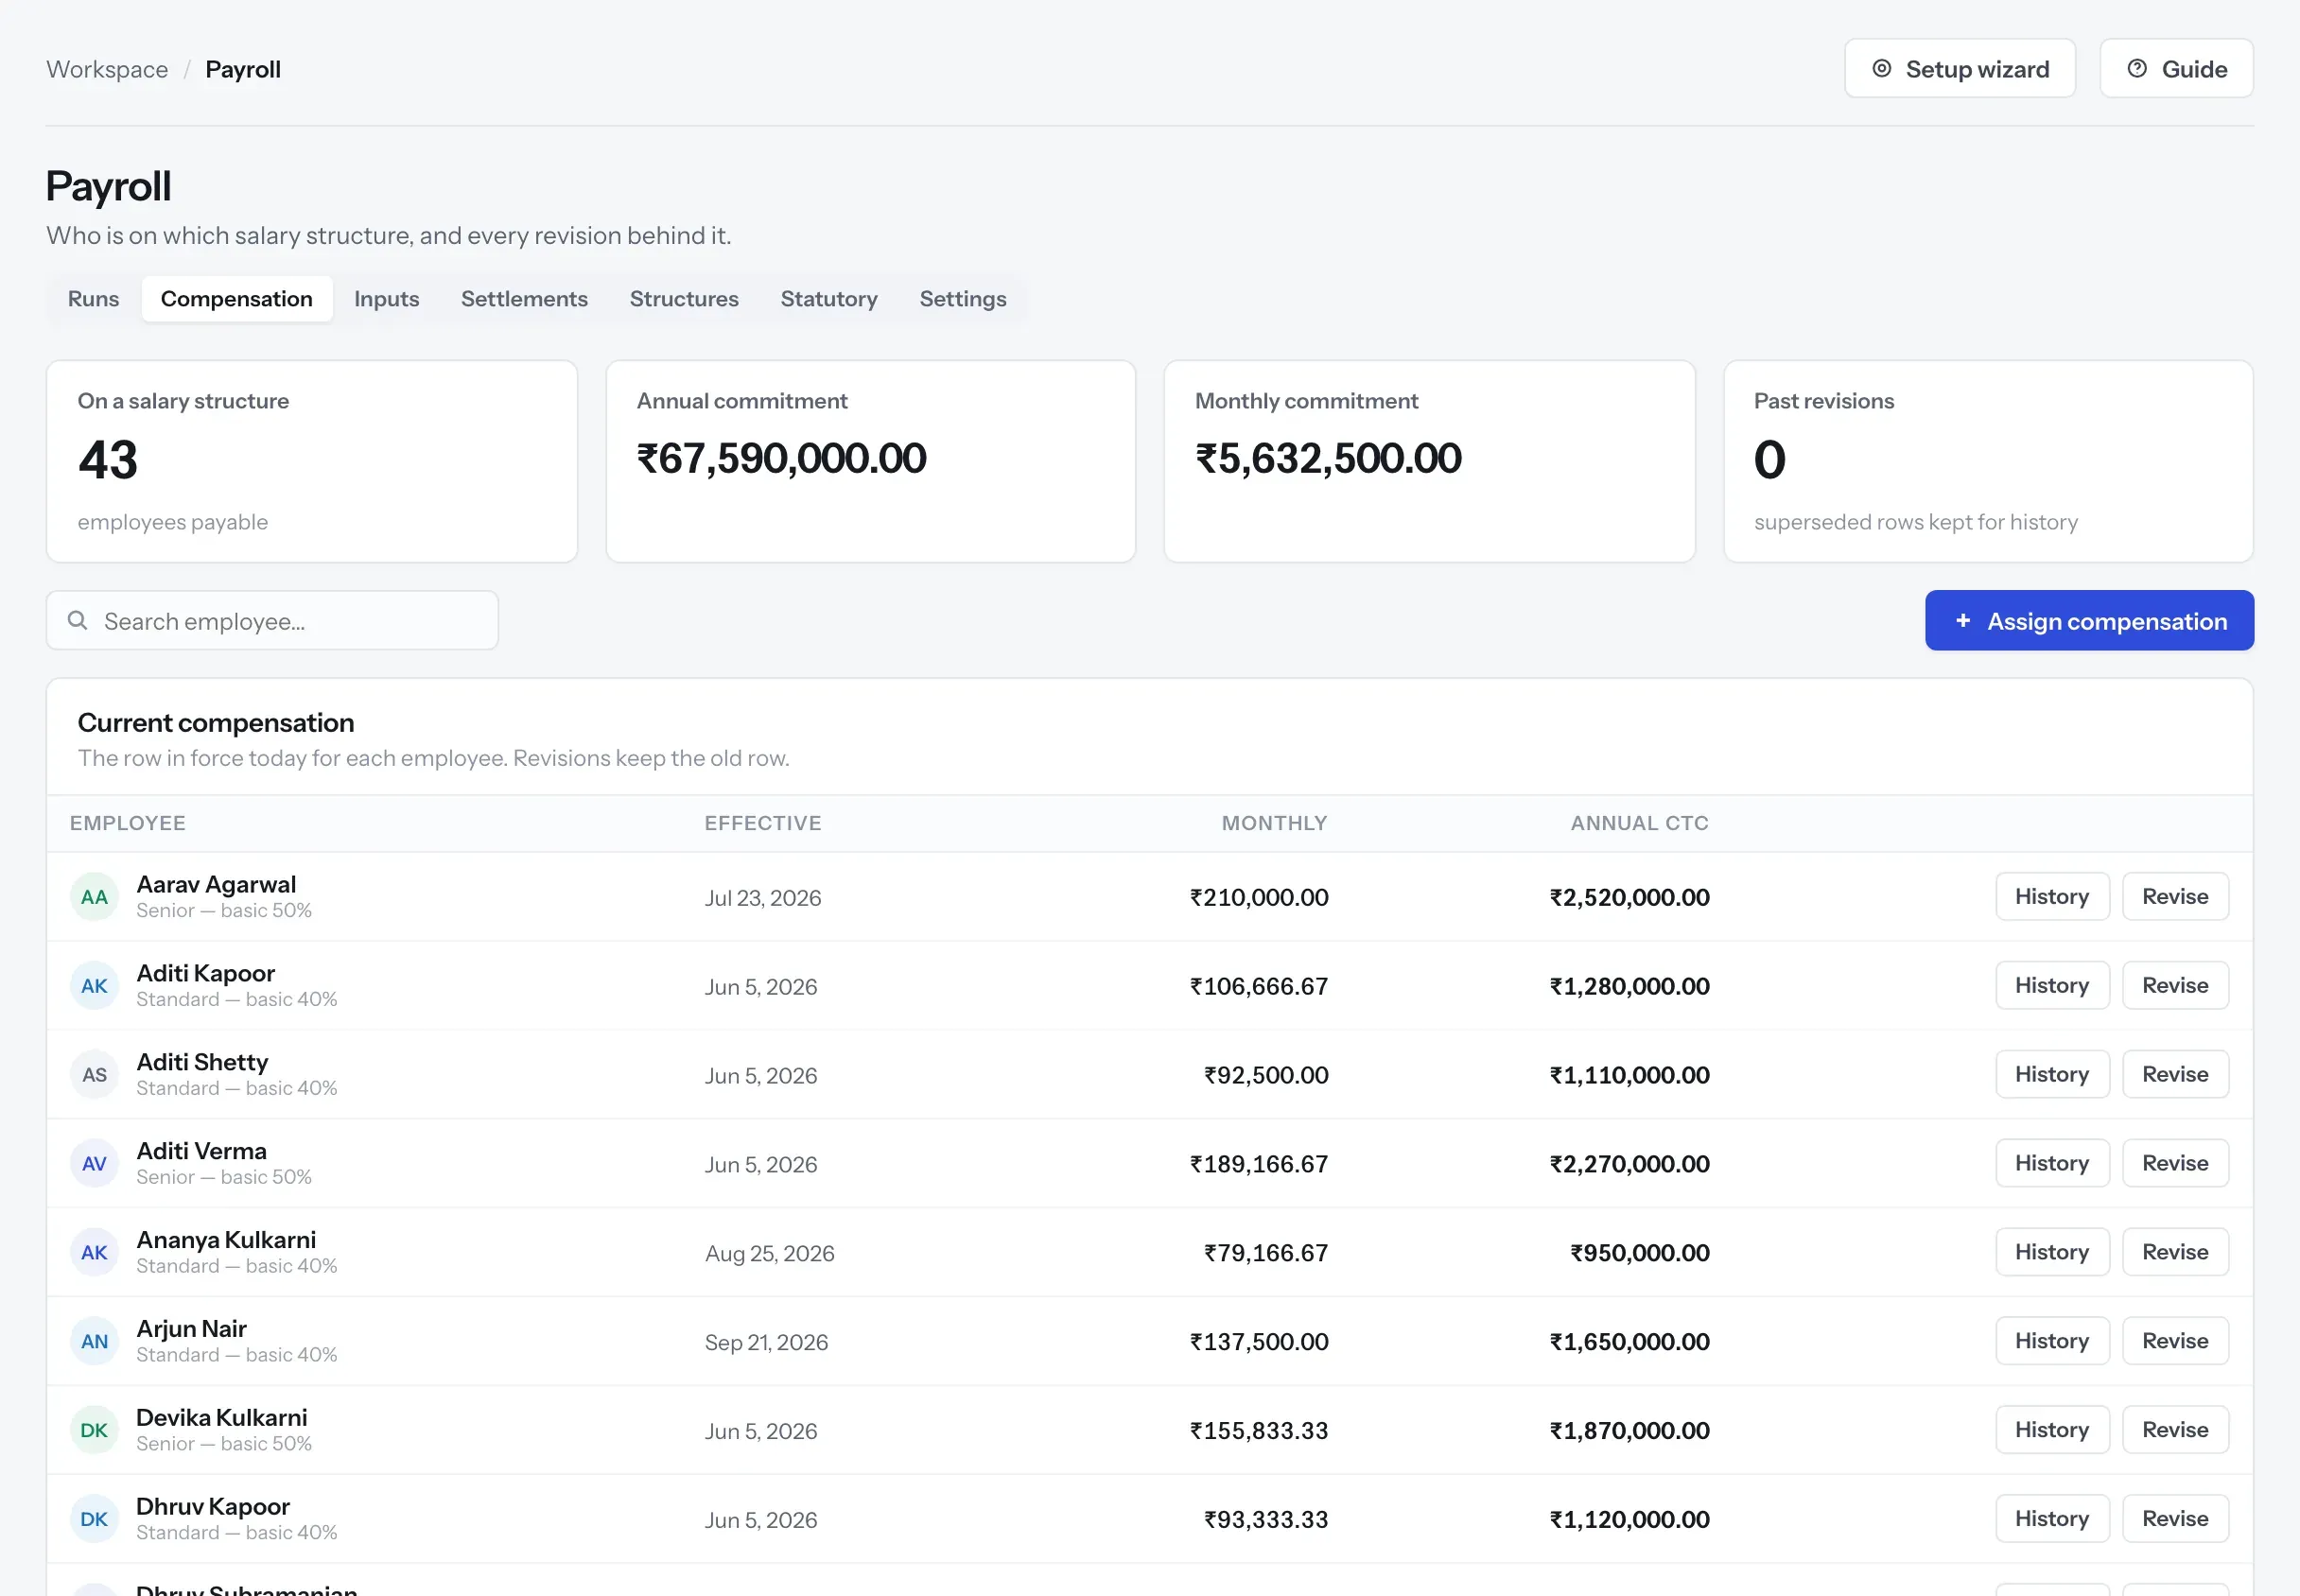
Task: View History for Dhruv Kapoor
Action: (2052, 1519)
